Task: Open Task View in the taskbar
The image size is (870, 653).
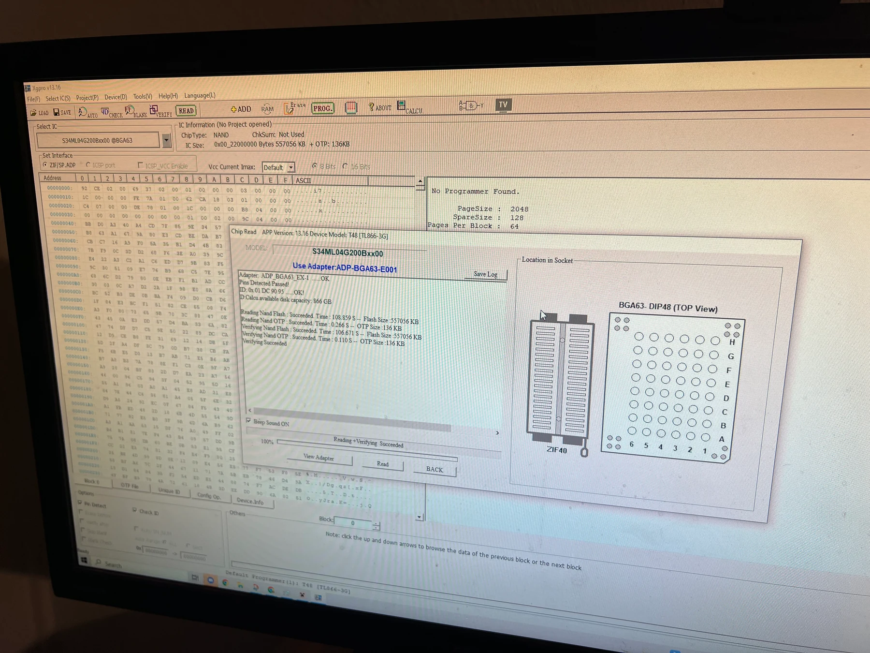Action: pos(195,578)
